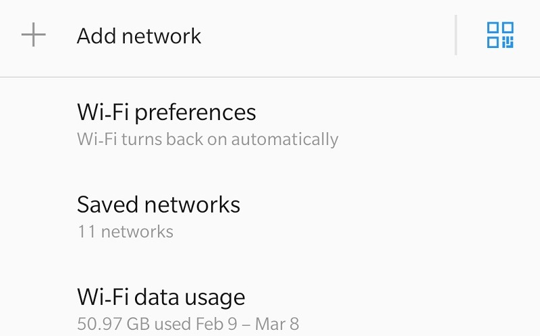Tap the plus icon beside Add network
540x336 pixels.
(x=33, y=35)
